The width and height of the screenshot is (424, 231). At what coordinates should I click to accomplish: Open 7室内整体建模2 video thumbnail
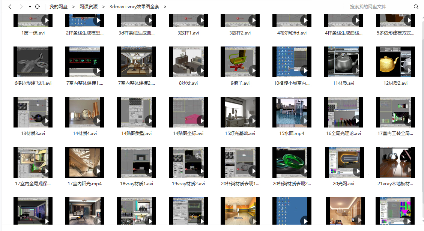pyautogui.click(x=137, y=62)
